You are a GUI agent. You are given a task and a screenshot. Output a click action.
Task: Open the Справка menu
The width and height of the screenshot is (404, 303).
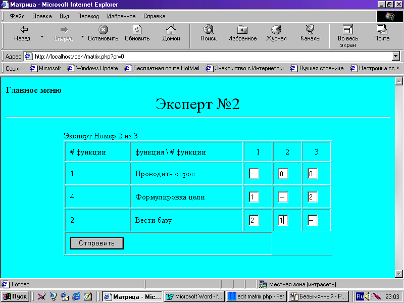155,16
